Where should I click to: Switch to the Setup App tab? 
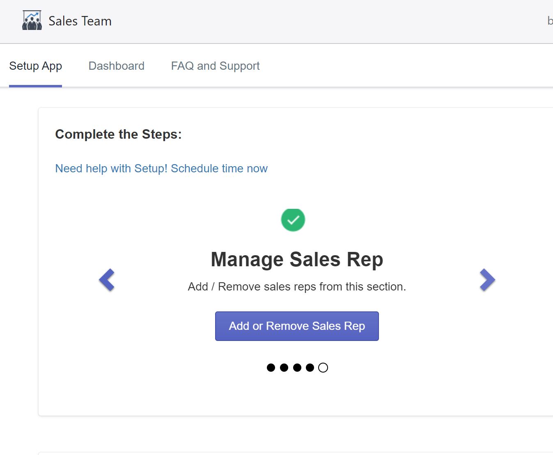tap(35, 66)
